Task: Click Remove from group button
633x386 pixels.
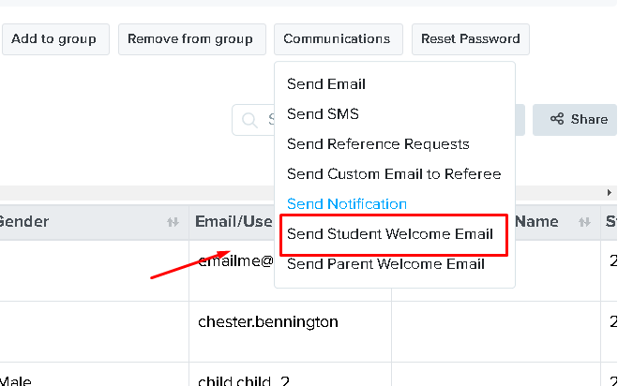Action: click(x=191, y=39)
